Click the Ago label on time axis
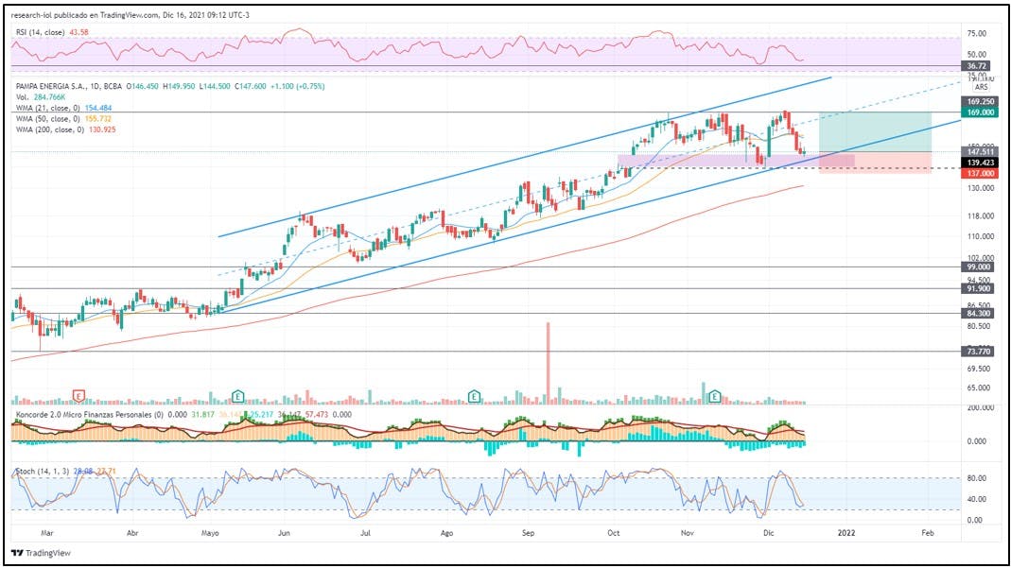1011x568 pixels. pyautogui.click(x=446, y=533)
